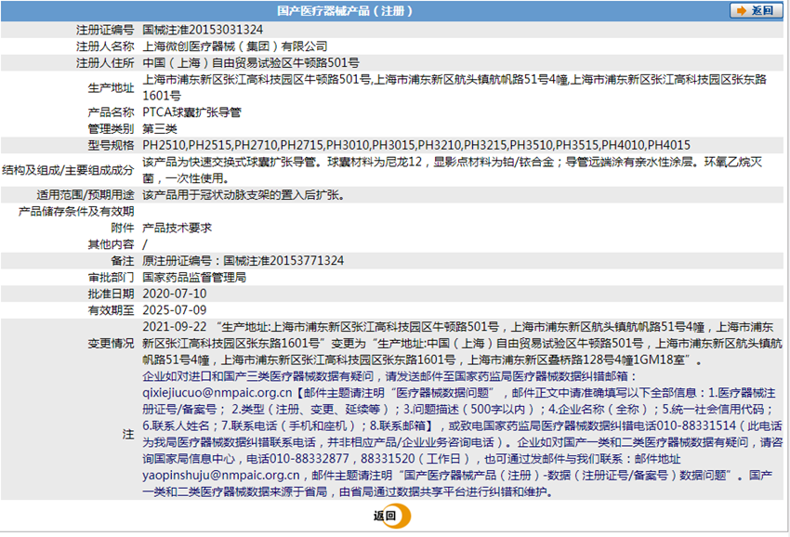The height and width of the screenshot is (537, 790).
Task: Click the 型号规格 label
Action: [112, 146]
